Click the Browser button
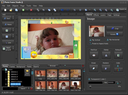128x95 pixels. click(x=53, y=66)
